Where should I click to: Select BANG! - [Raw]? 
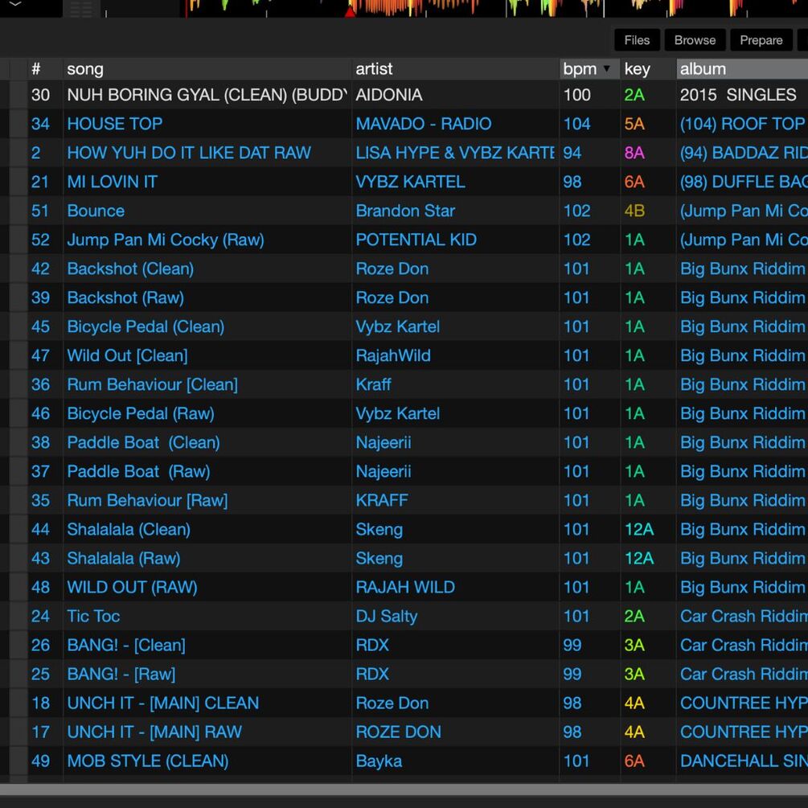[121, 674]
